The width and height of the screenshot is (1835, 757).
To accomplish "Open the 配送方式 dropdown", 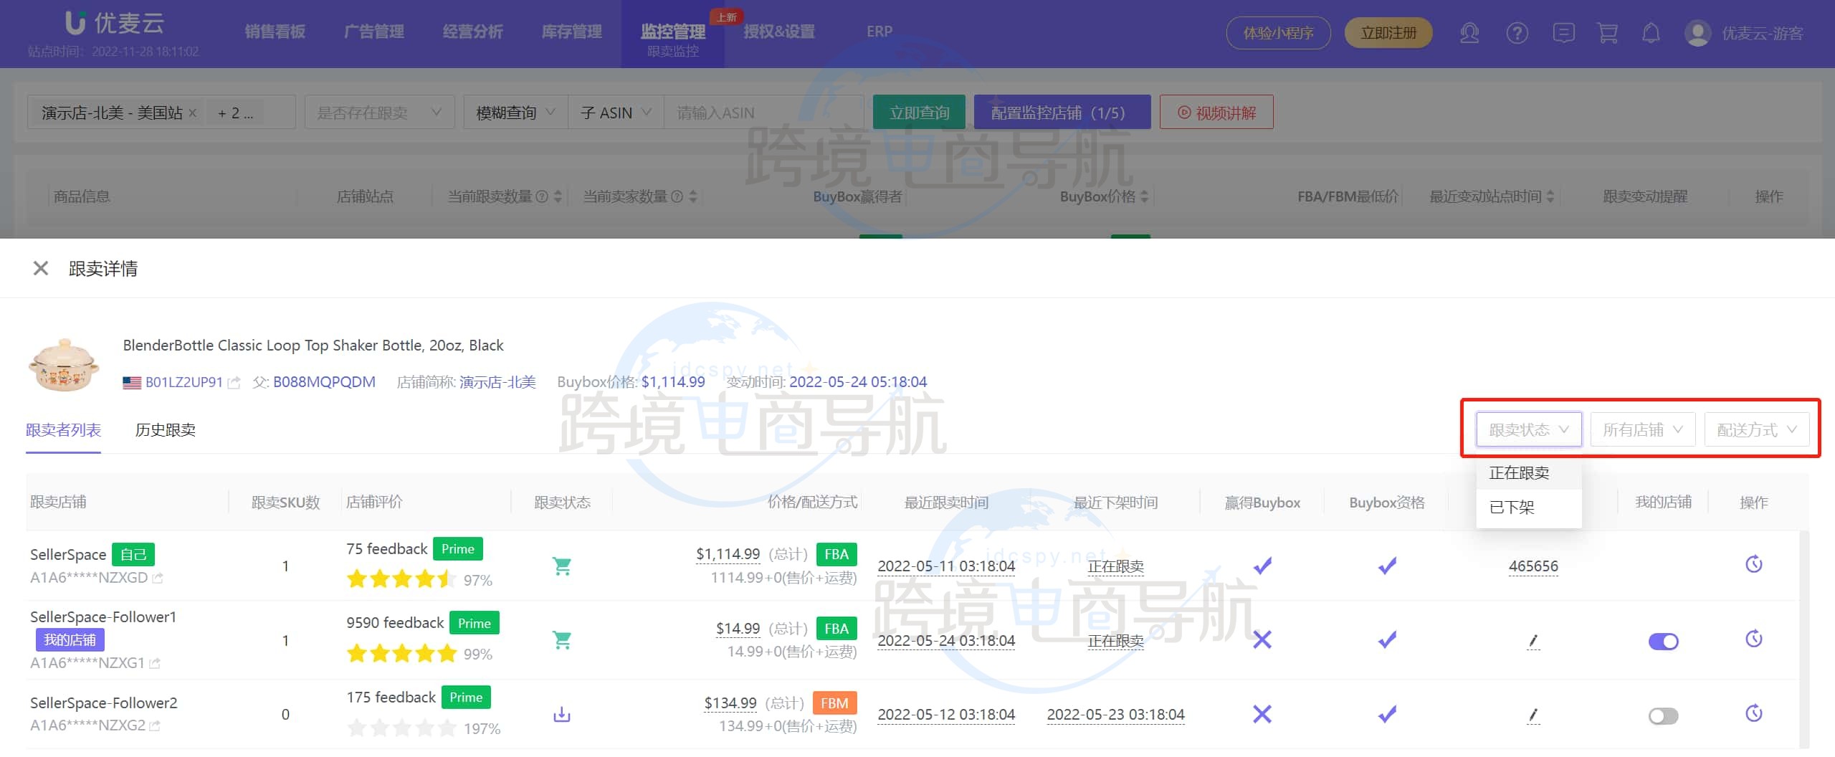I will [x=1757, y=429].
